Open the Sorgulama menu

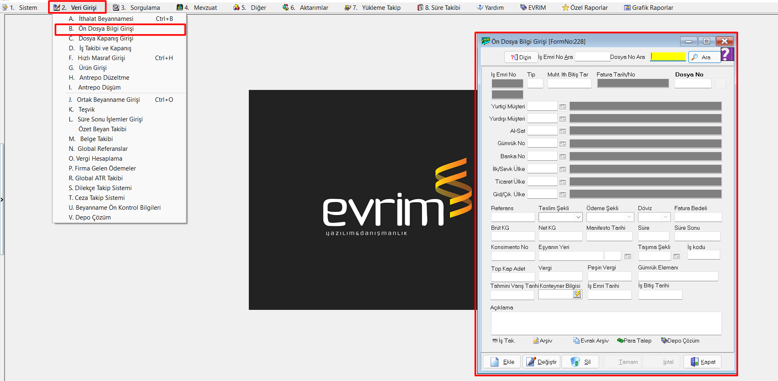click(137, 7)
